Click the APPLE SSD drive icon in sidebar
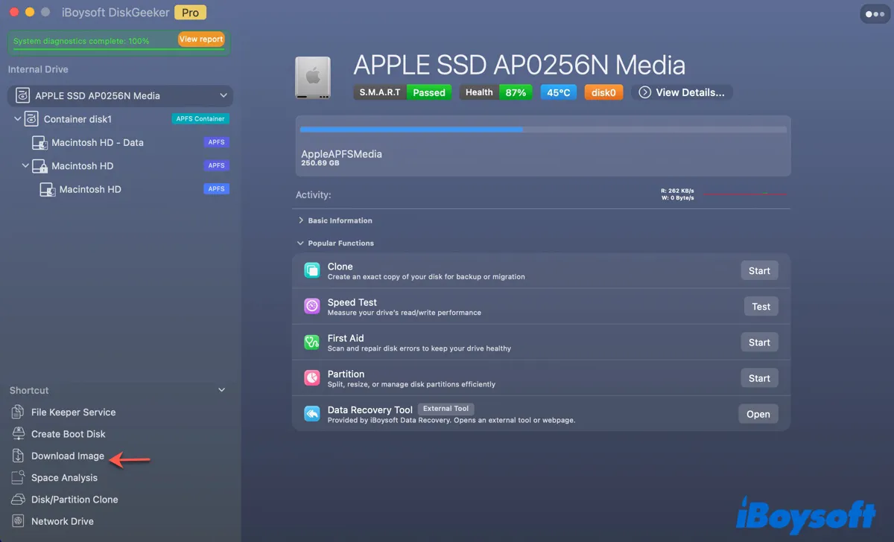Screen dimensions: 894x542 22,95
